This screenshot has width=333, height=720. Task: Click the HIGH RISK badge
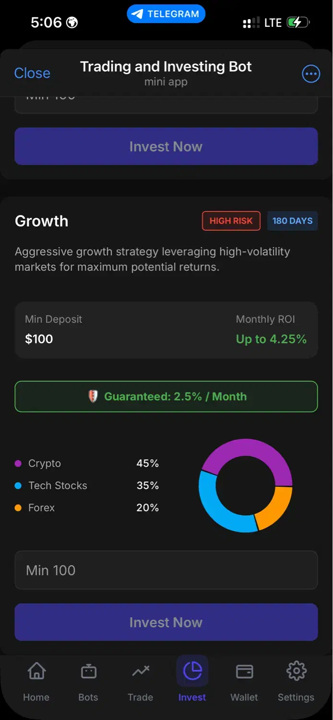click(x=231, y=221)
